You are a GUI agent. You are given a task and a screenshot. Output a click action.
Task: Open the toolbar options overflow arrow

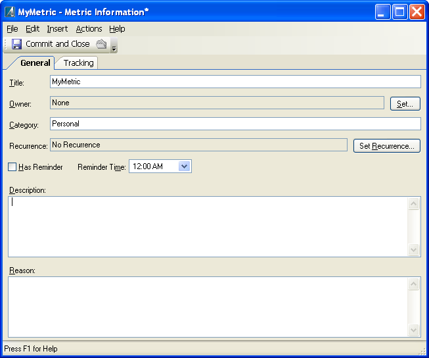click(114, 45)
